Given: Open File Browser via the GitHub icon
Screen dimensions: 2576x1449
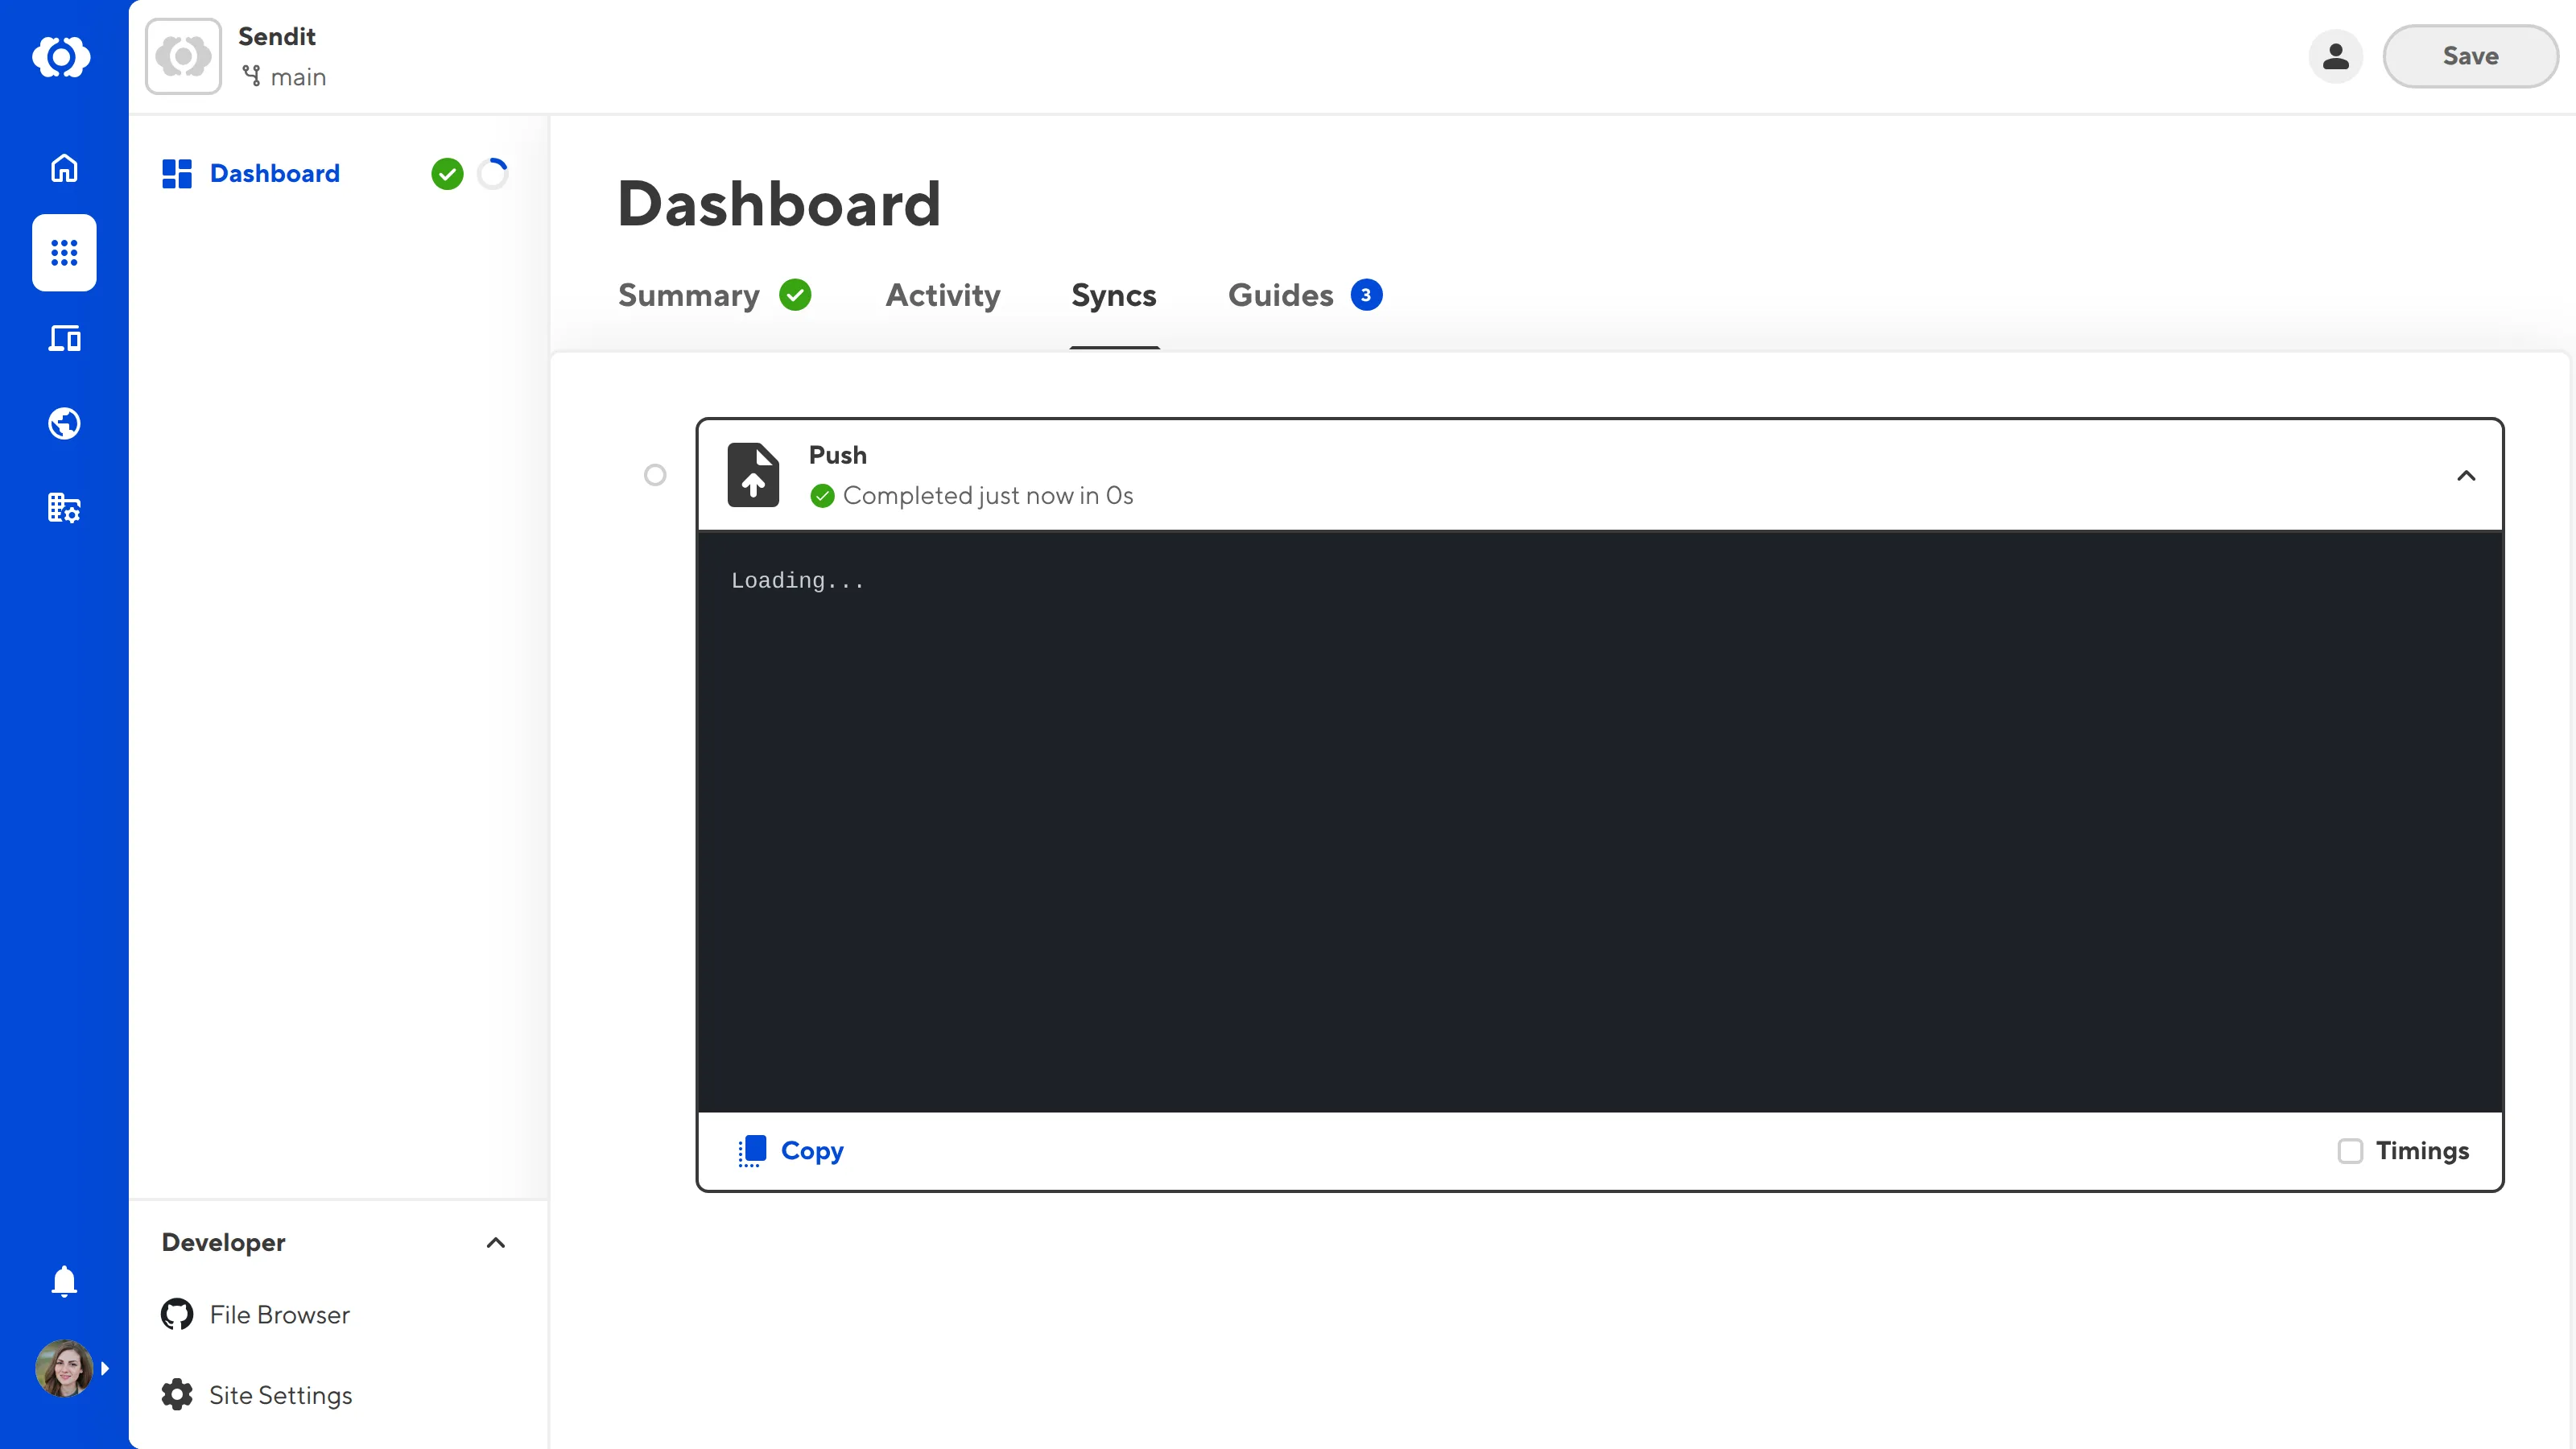Looking at the screenshot, I should tap(176, 1314).
